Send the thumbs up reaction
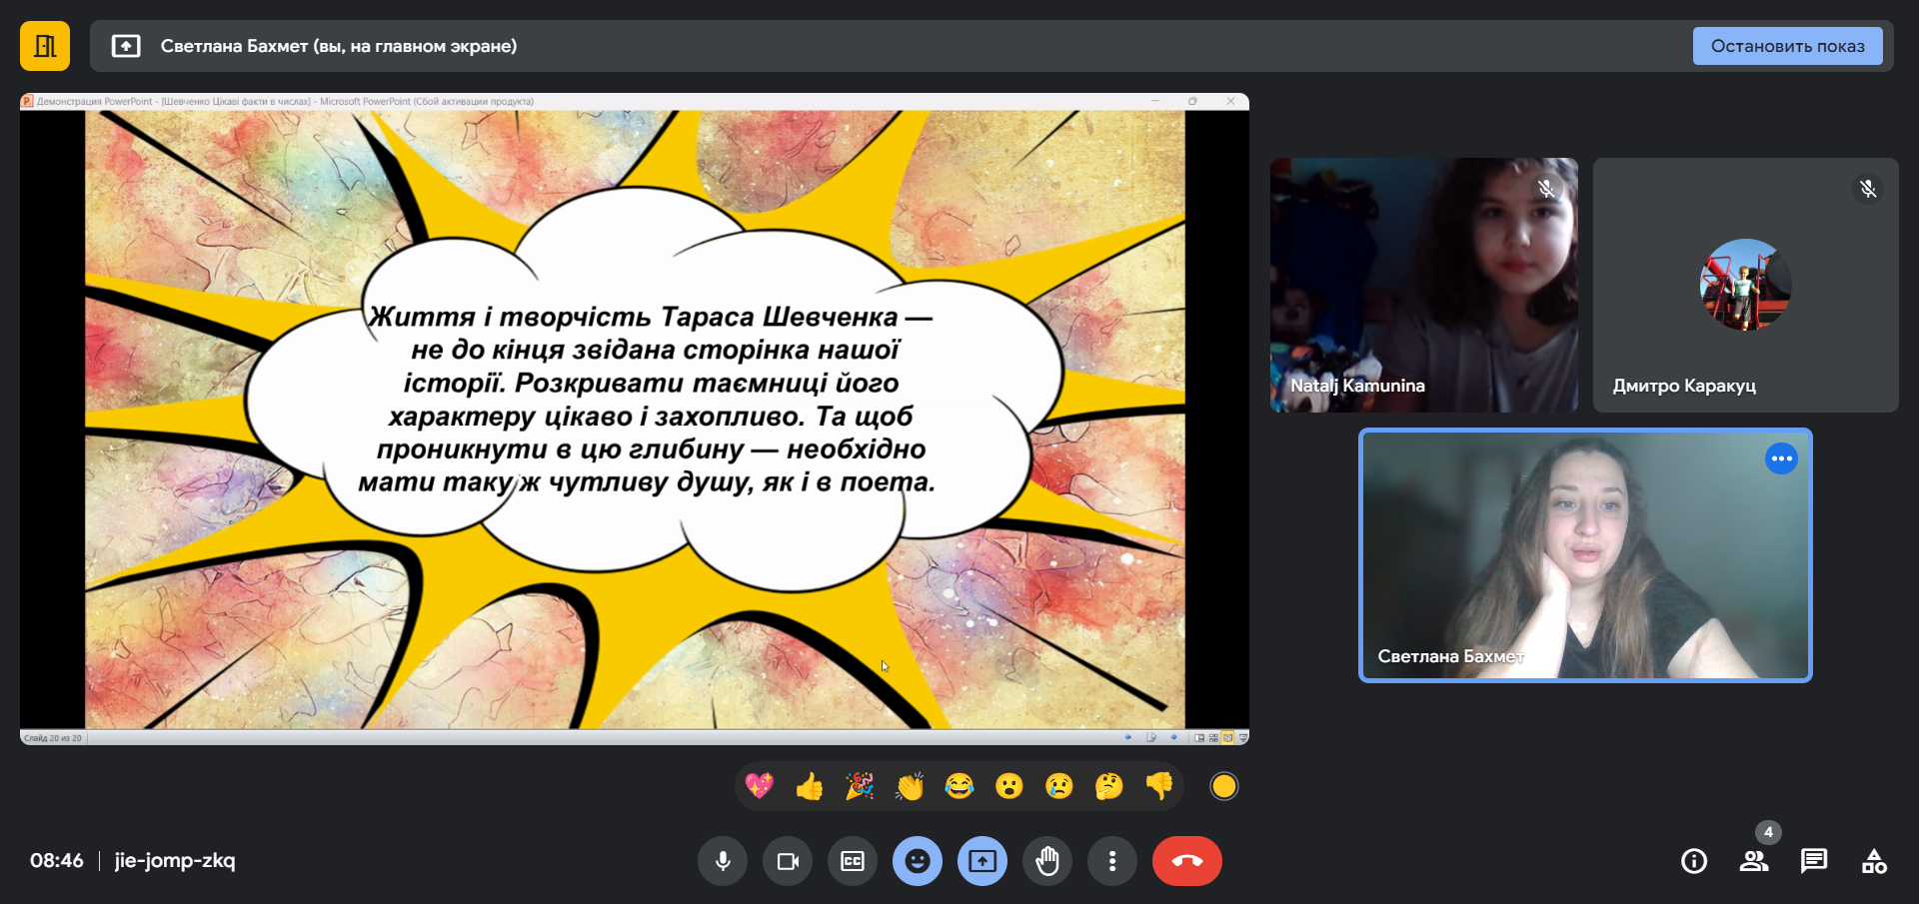This screenshot has width=1919, height=904. (x=810, y=787)
